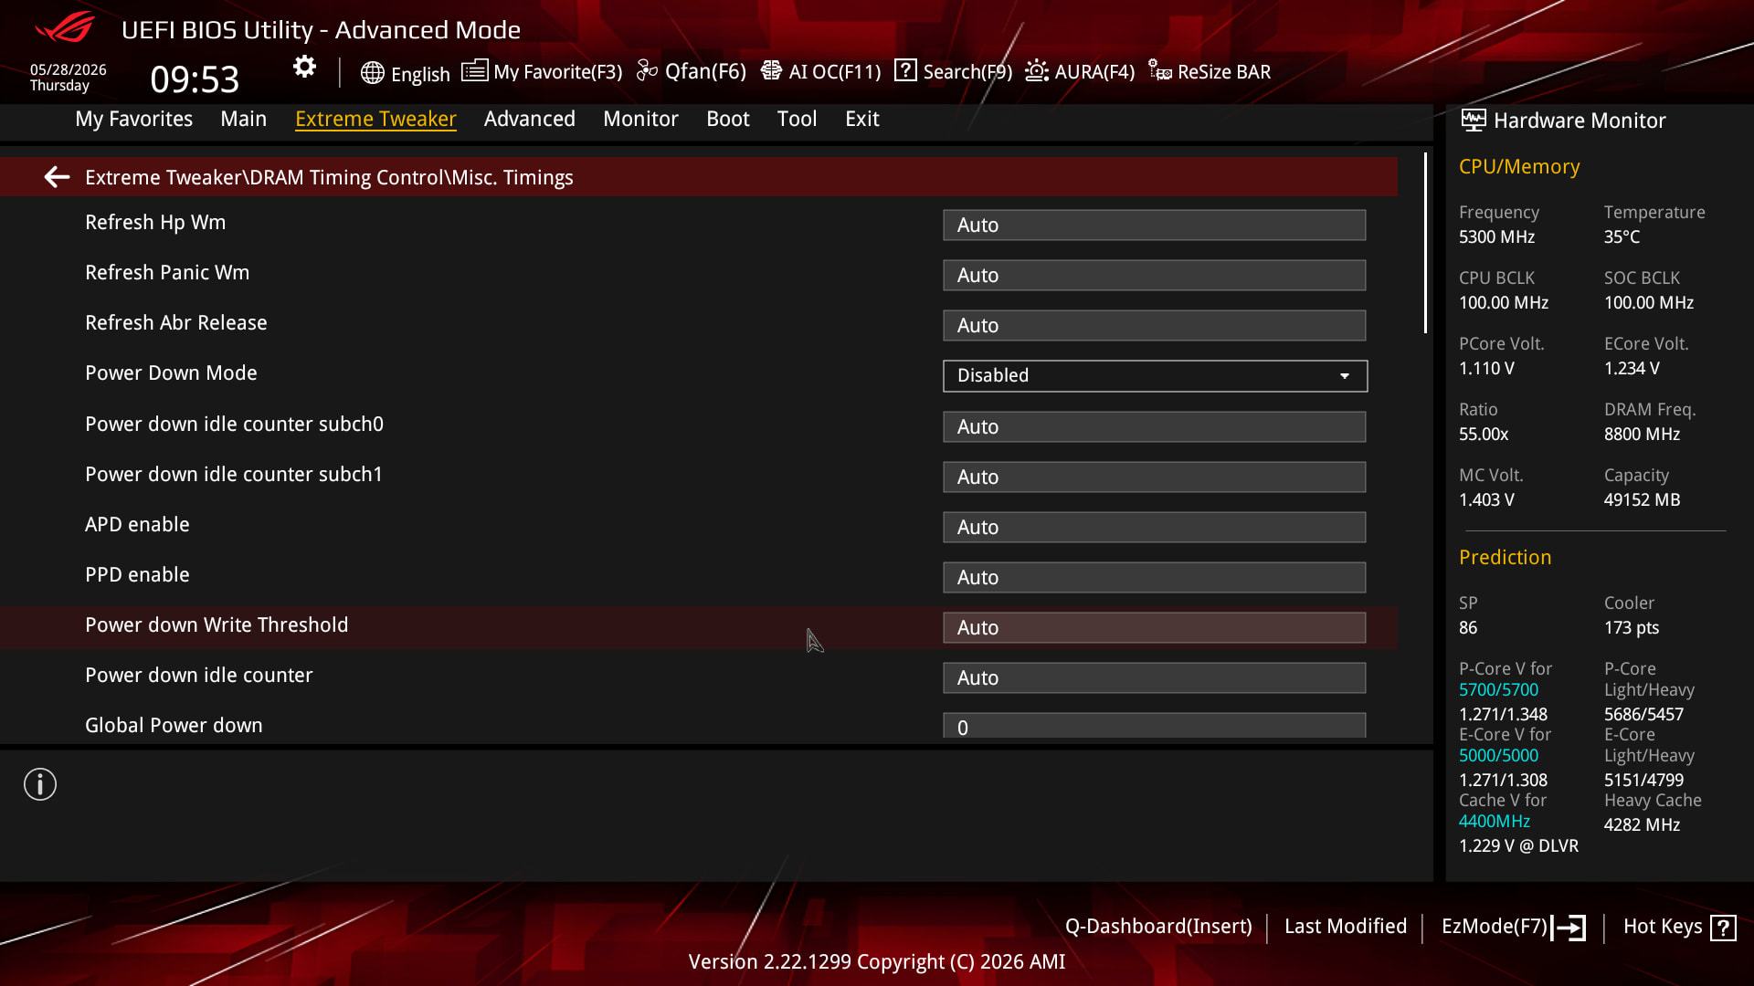Select the Power Down Mode label
This screenshot has width=1754, height=986.
[x=171, y=373]
